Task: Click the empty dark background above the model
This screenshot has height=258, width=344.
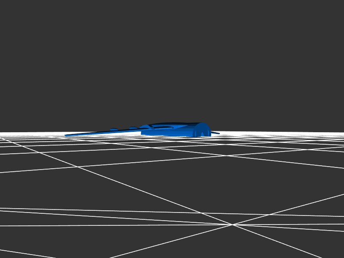Action: tap(172, 64)
